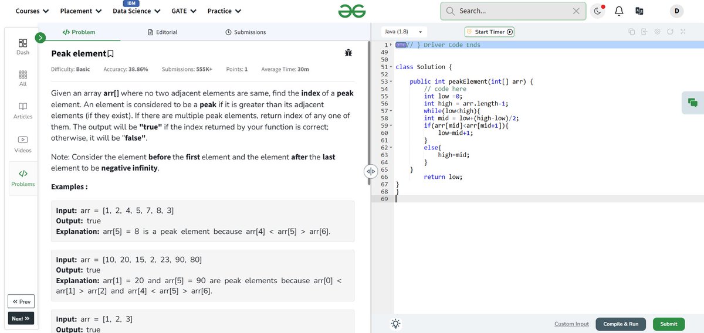Collapse the peakElement method fold at line 53
Viewport: 704px width, 333px height.
[x=391, y=81]
